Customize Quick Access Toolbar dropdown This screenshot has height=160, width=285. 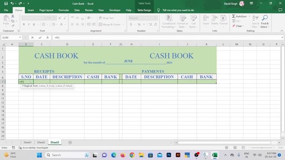[28, 4]
